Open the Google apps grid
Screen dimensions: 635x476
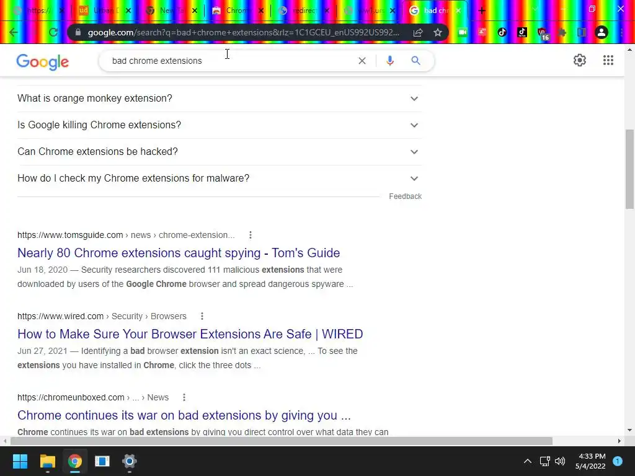tap(608, 60)
